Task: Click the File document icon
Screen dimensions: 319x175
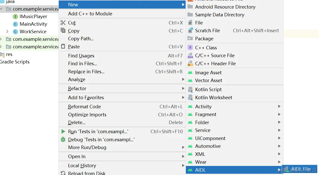Action: tap(190, 23)
